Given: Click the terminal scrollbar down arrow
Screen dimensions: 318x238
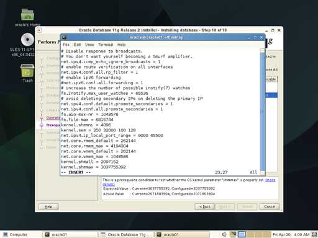Looking at the screenshot, I should [x=262, y=172].
